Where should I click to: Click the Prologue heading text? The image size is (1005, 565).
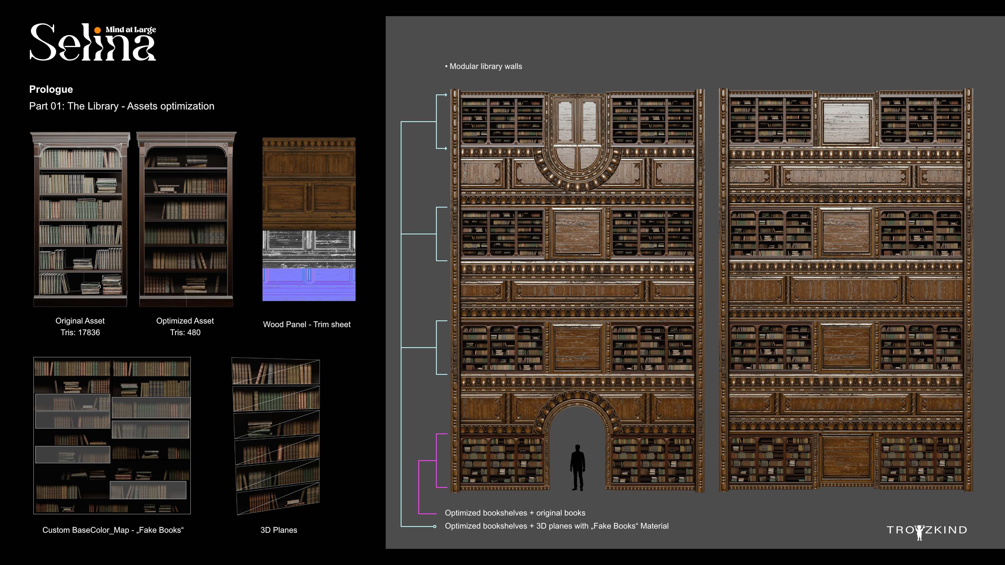coord(51,89)
